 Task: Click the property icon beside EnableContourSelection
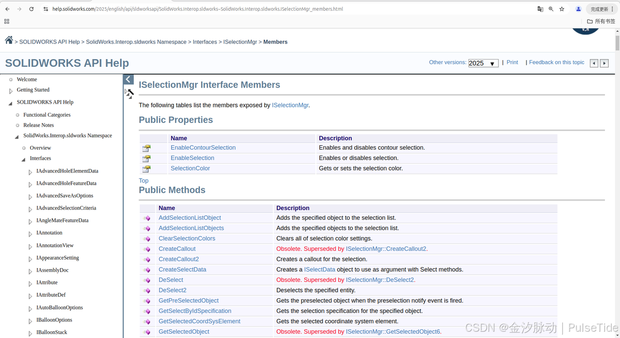(146, 148)
